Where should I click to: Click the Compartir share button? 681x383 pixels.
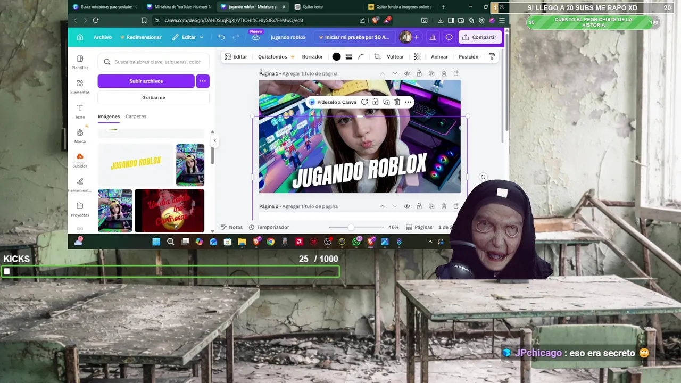point(479,37)
